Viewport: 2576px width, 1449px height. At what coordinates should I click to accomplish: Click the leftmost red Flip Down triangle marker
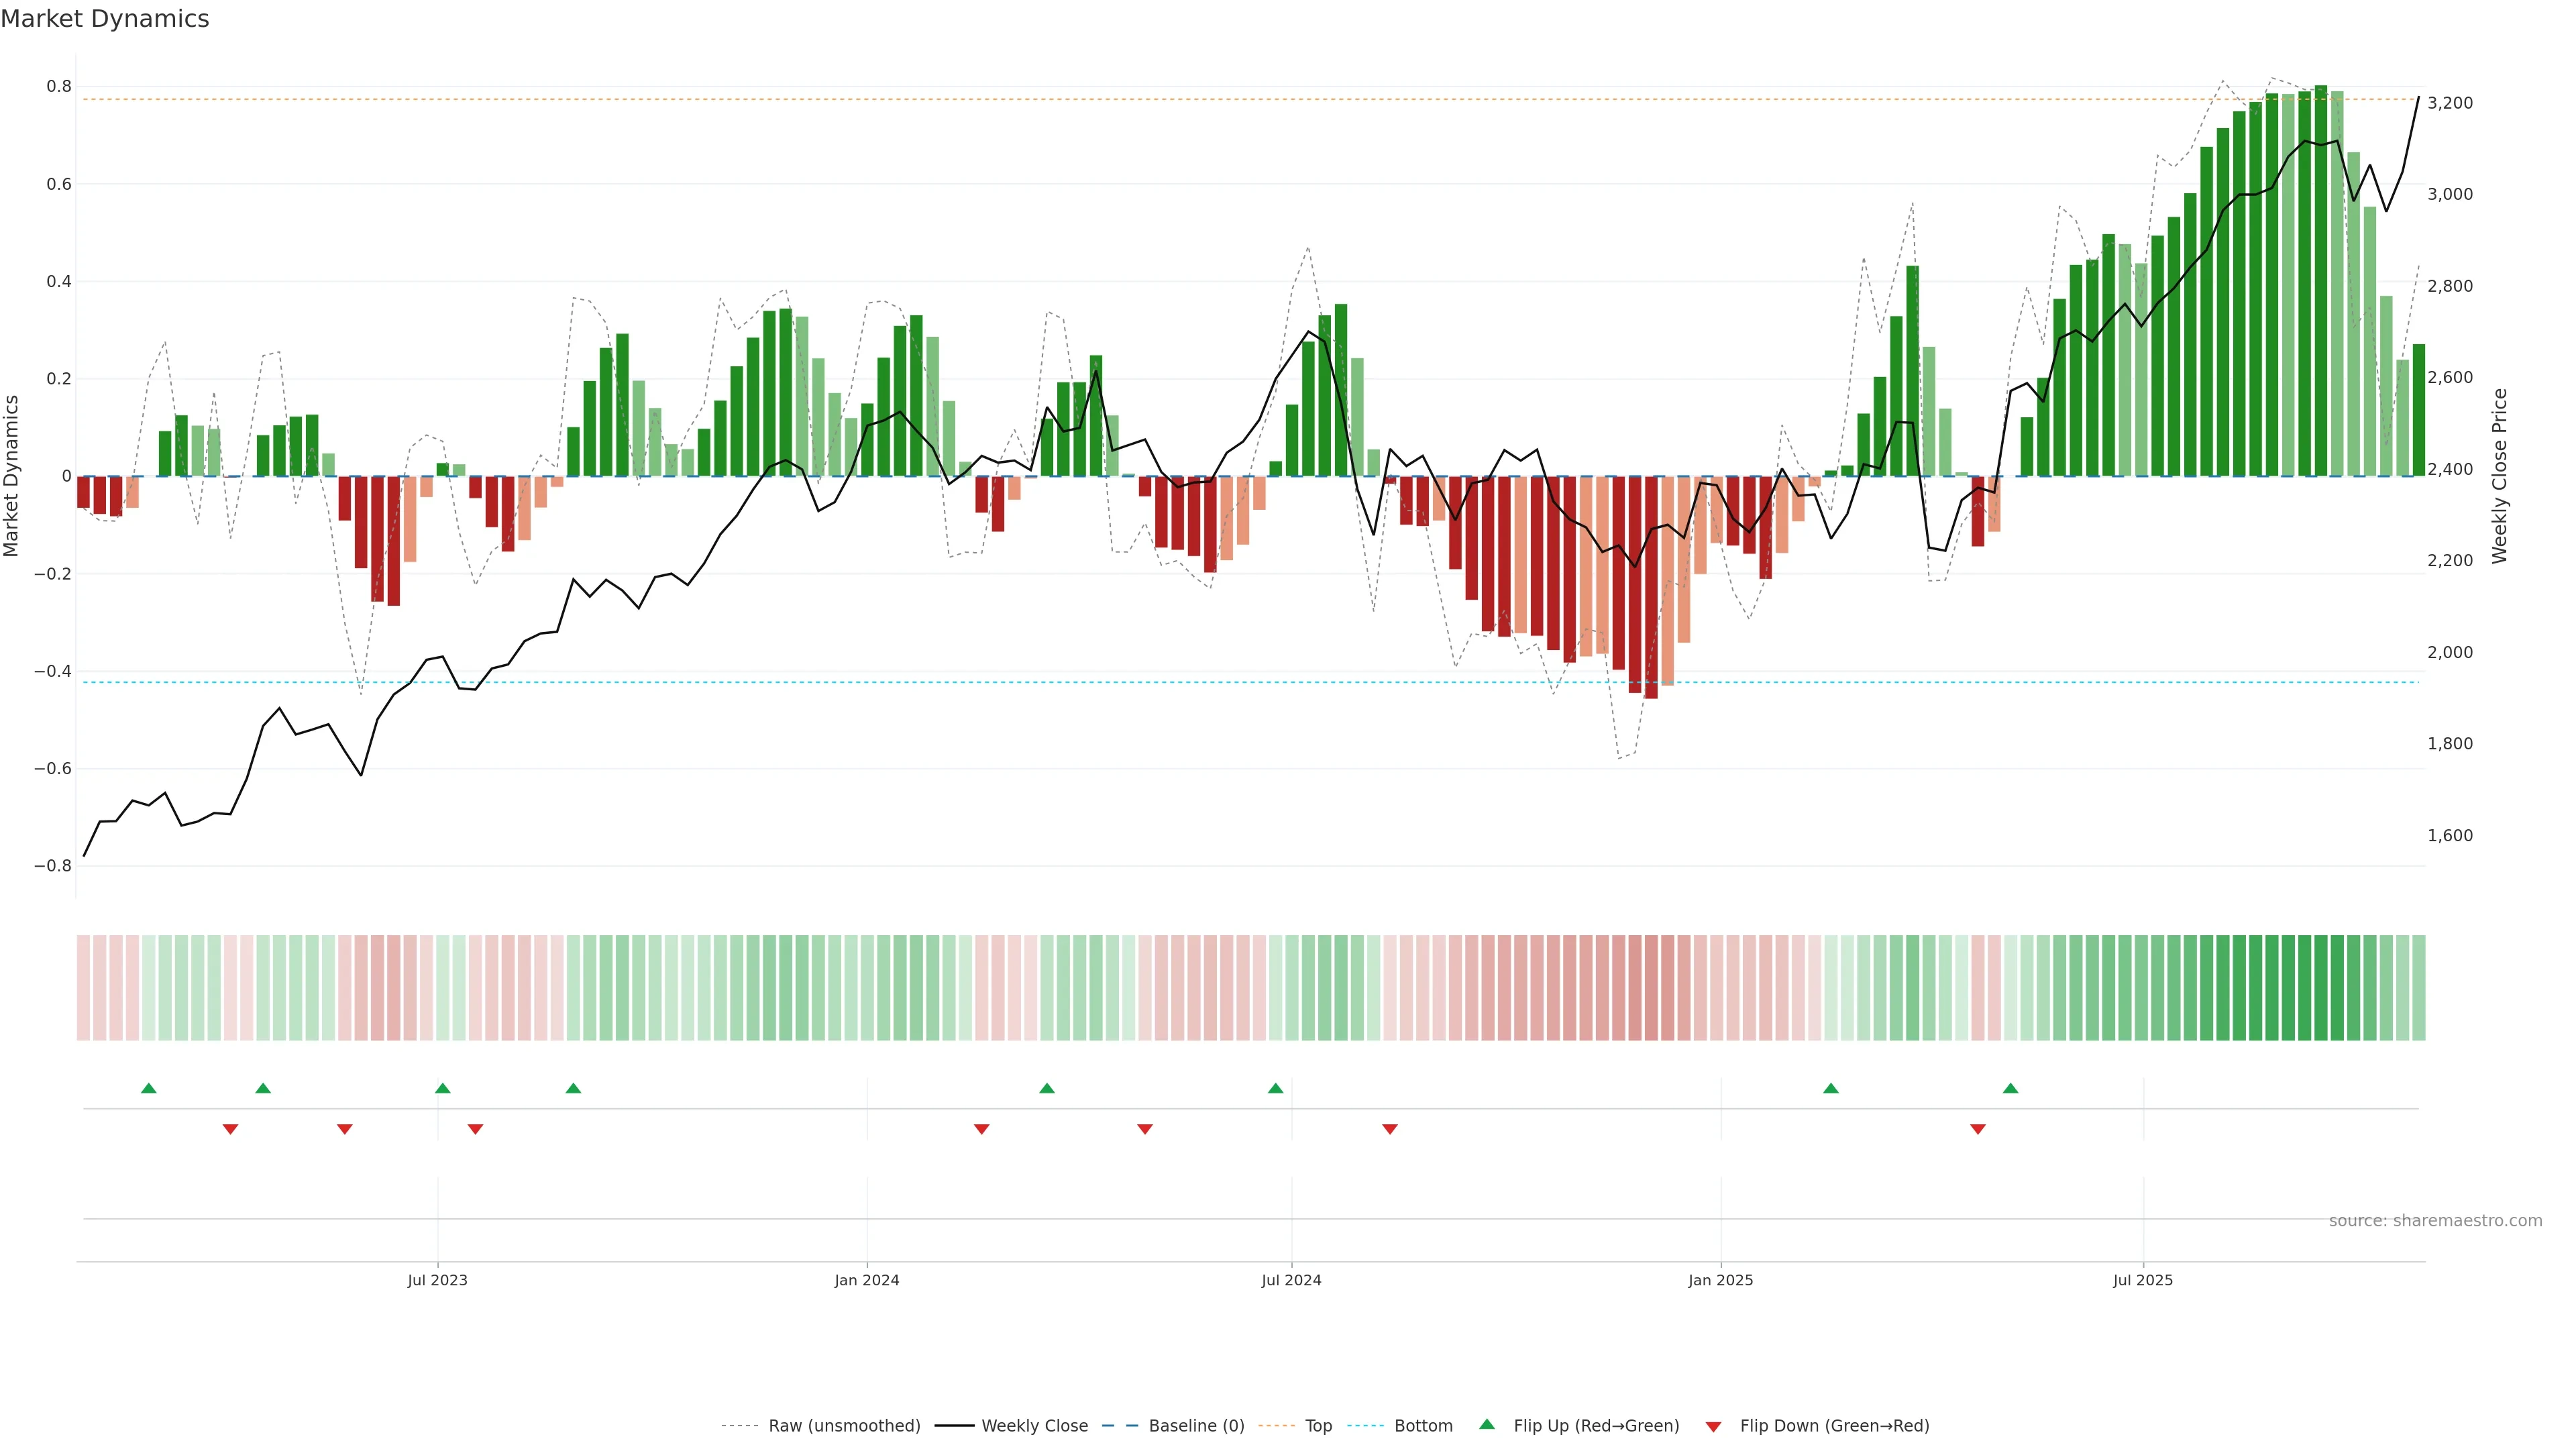pyautogui.click(x=230, y=1129)
